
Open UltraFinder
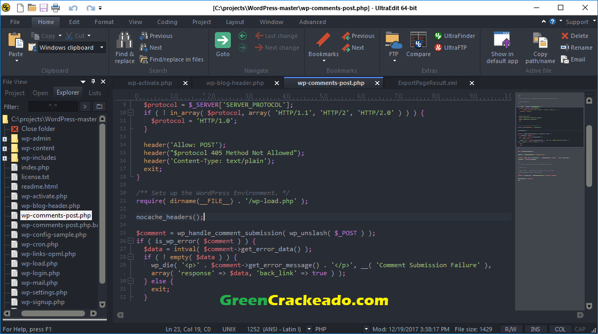click(455, 35)
